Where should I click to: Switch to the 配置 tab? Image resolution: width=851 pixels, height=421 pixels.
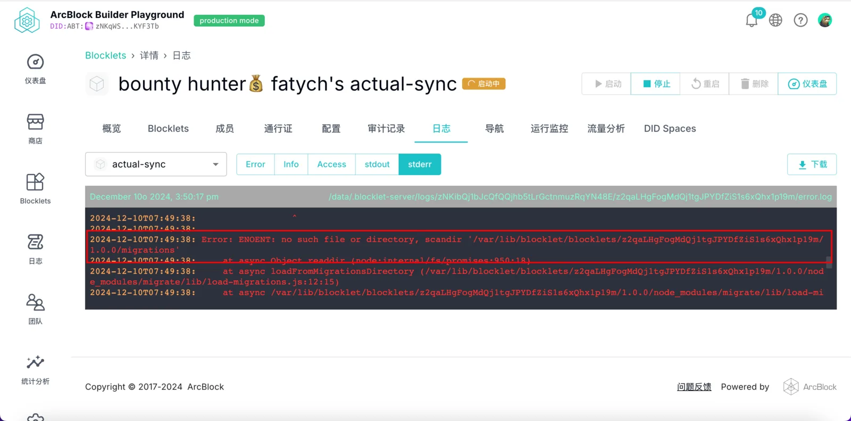[x=331, y=128]
